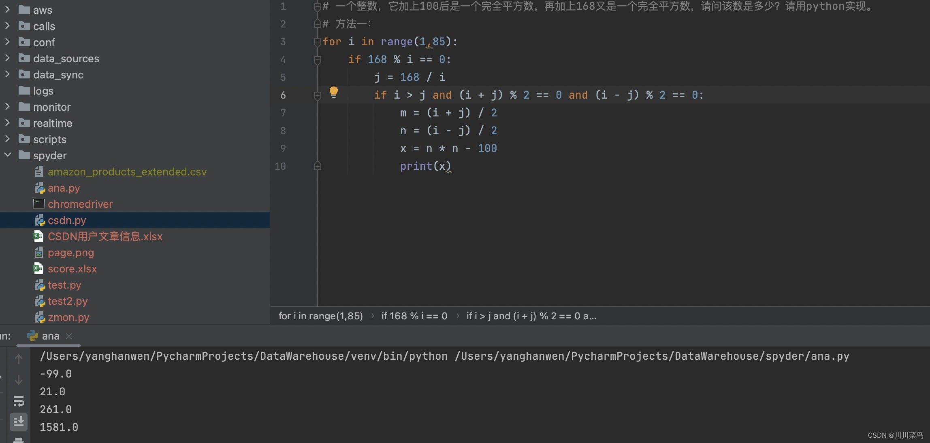Fold the comment block on line 1

tap(318, 6)
